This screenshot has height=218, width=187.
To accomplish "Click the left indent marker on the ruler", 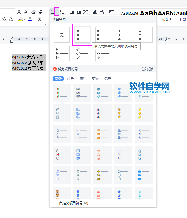I will [x=12, y=40].
